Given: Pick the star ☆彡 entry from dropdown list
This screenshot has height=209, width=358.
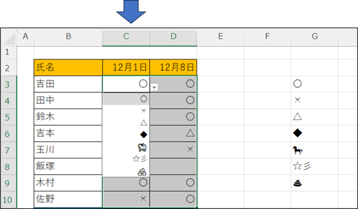Looking at the screenshot, I should pos(126,158).
